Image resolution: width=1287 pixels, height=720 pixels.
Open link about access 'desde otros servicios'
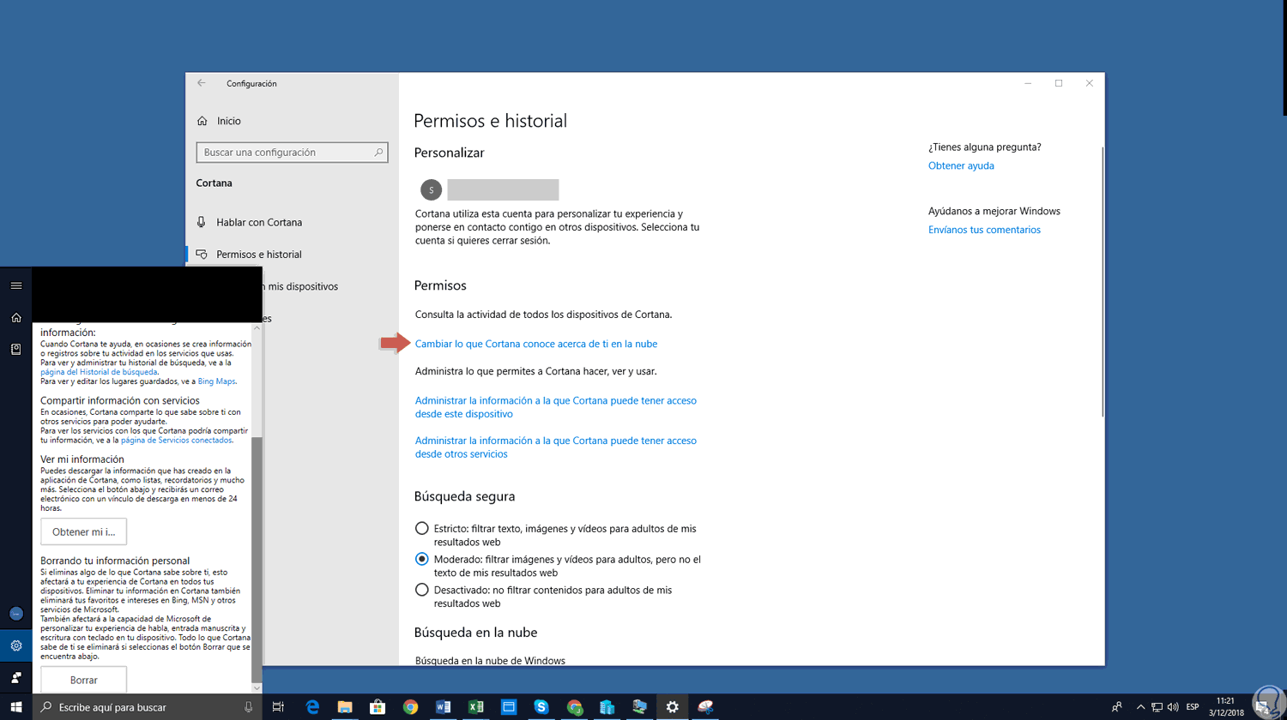[556, 447]
